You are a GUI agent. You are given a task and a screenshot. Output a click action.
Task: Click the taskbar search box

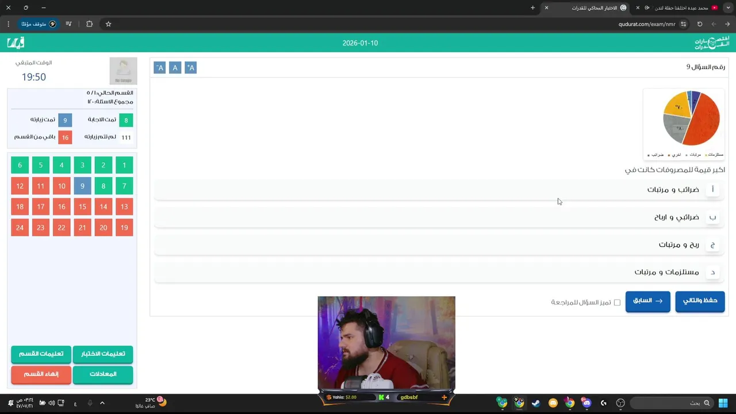[672, 403]
